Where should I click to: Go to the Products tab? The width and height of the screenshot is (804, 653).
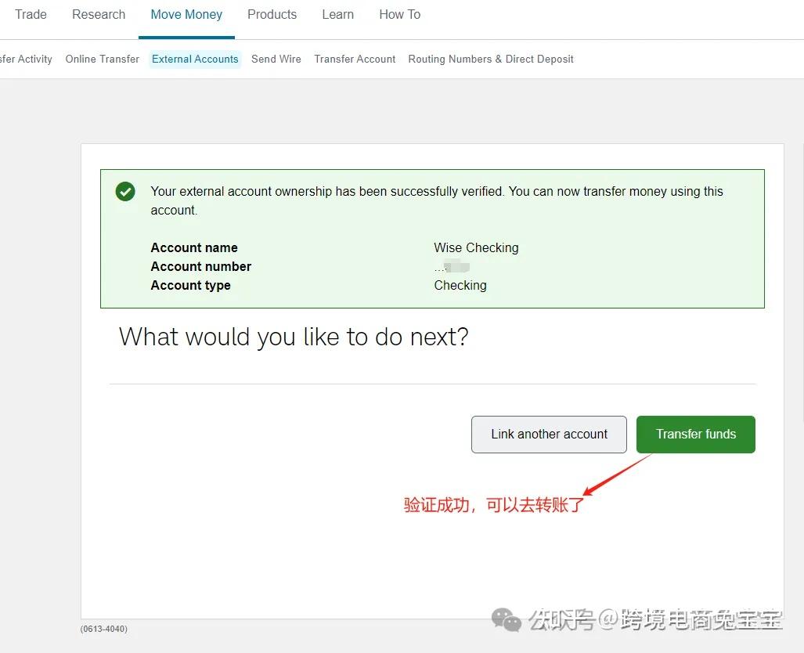point(272,14)
